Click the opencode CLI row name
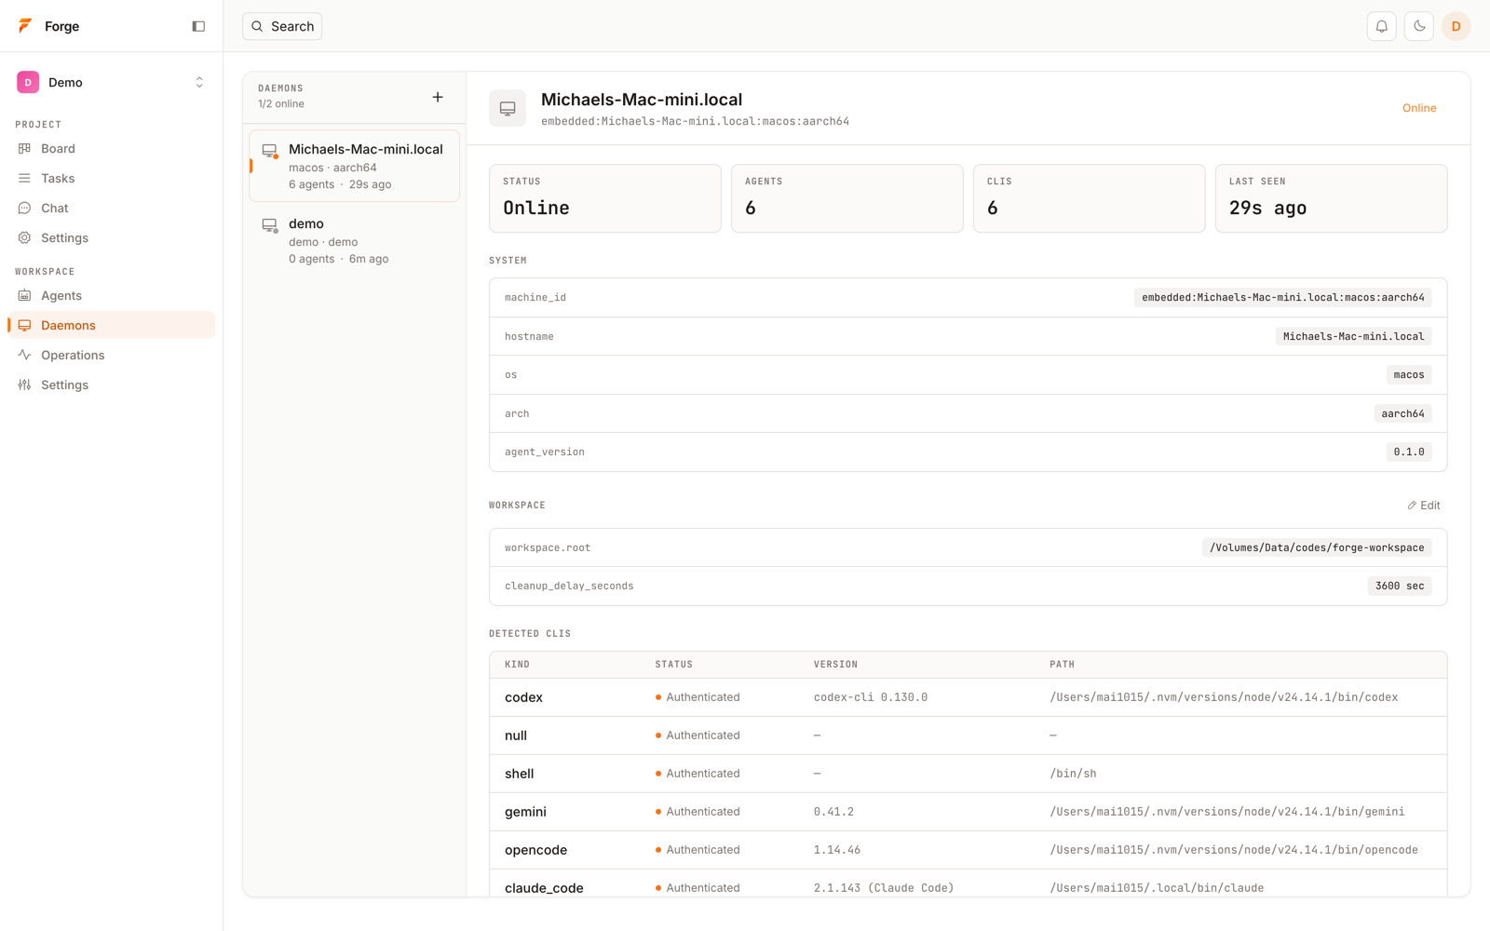1490x931 pixels. [535, 850]
